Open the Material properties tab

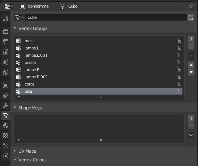6,126
